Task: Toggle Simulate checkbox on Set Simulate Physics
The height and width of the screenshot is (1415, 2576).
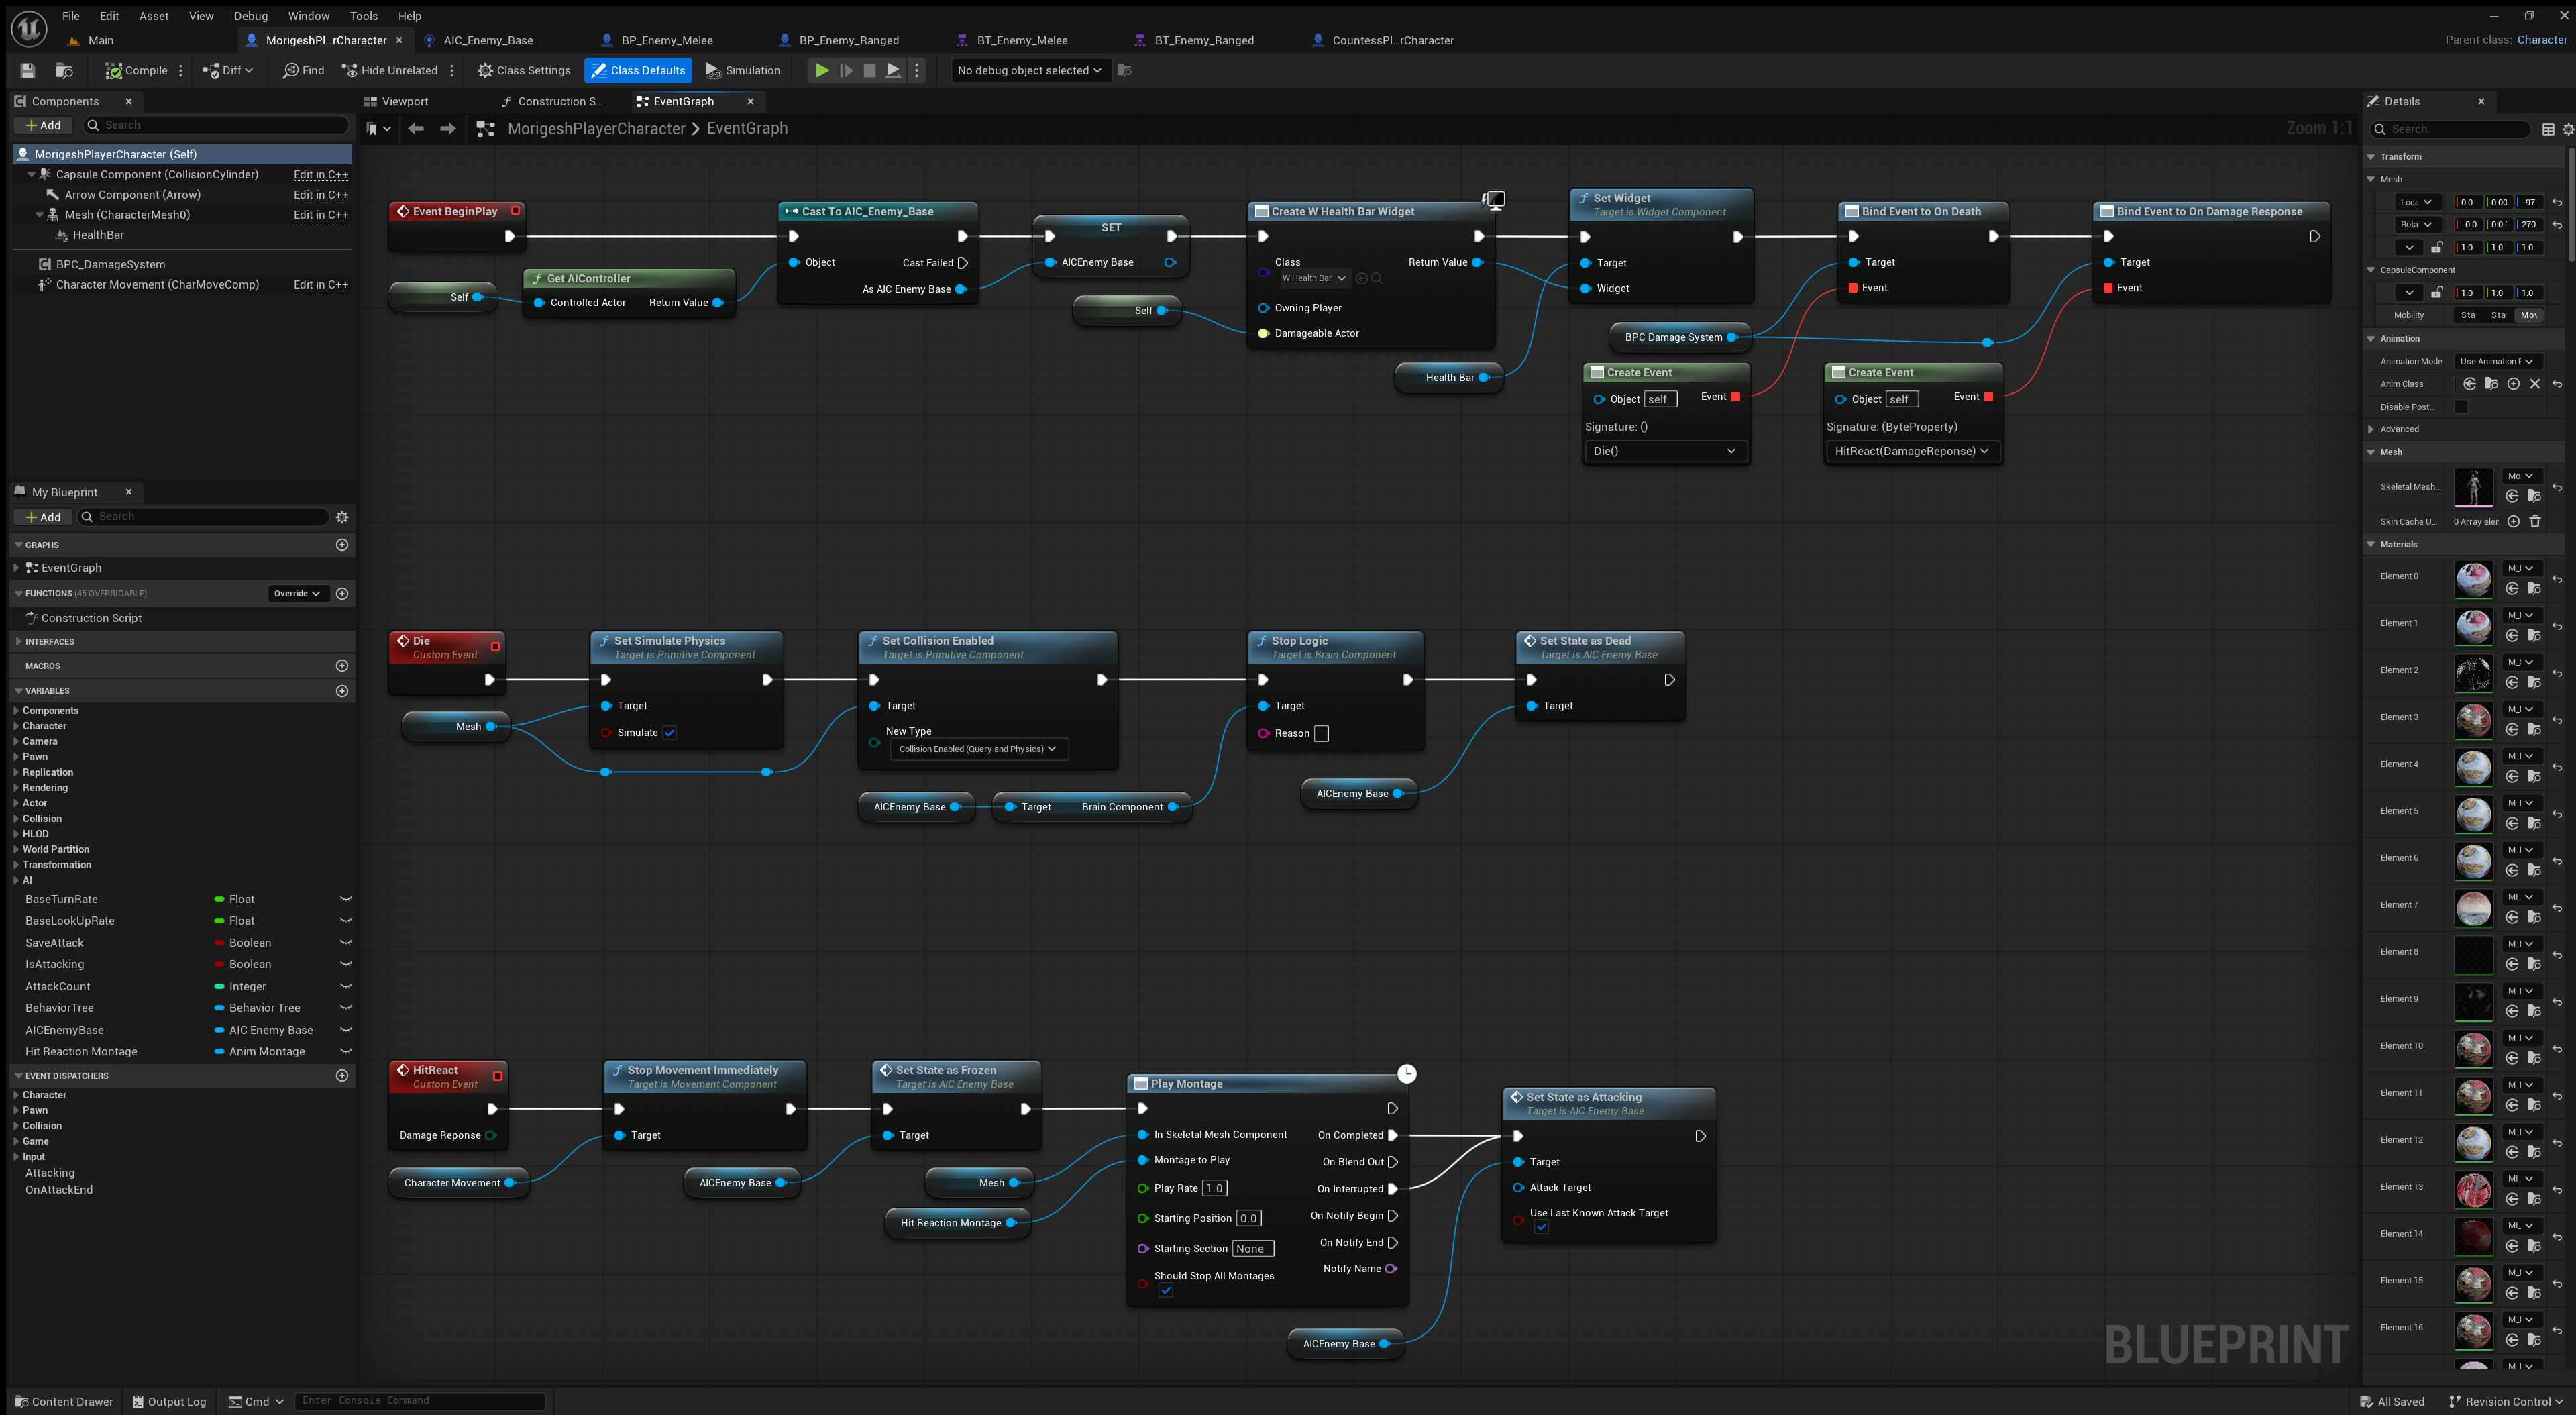Action: [x=670, y=732]
